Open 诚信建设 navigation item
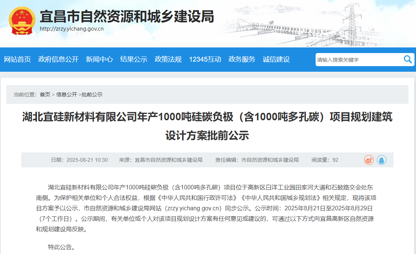 [x=276, y=59]
